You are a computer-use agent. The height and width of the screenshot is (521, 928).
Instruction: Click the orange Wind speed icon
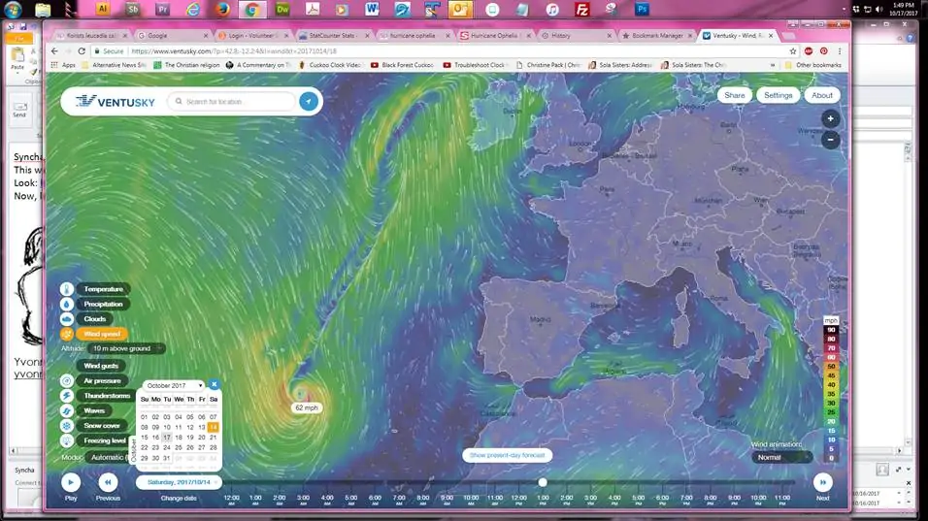(67, 334)
